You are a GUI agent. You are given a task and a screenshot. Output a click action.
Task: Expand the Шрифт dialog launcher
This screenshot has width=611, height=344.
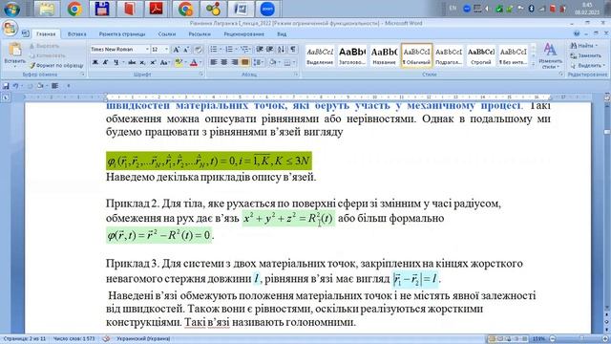point(201,75)
